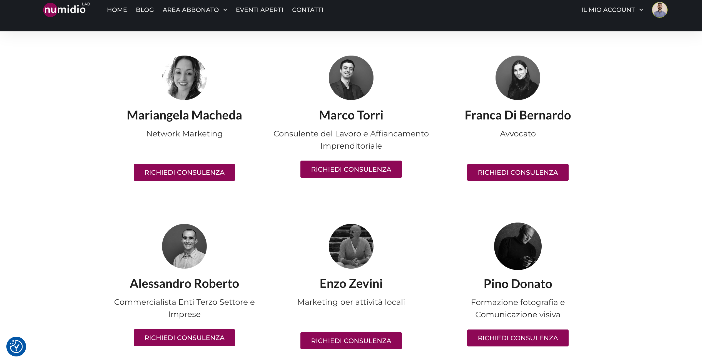The height and width of the screenshot is (362, 702).
Task: Click the user profile avatar
Action: pyautogui.click(x=659, y=10)
